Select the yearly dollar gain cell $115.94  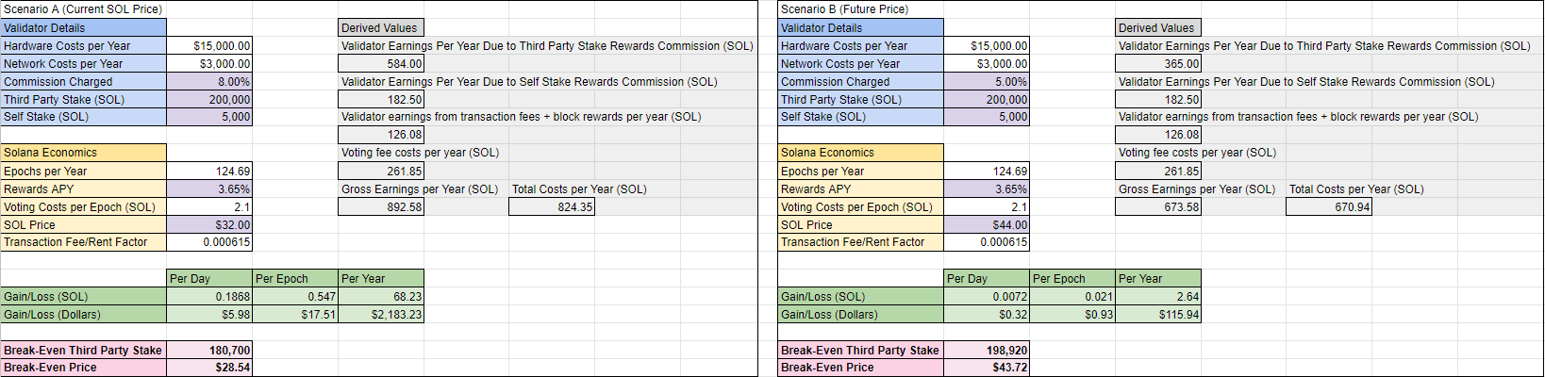(1157, 315)
